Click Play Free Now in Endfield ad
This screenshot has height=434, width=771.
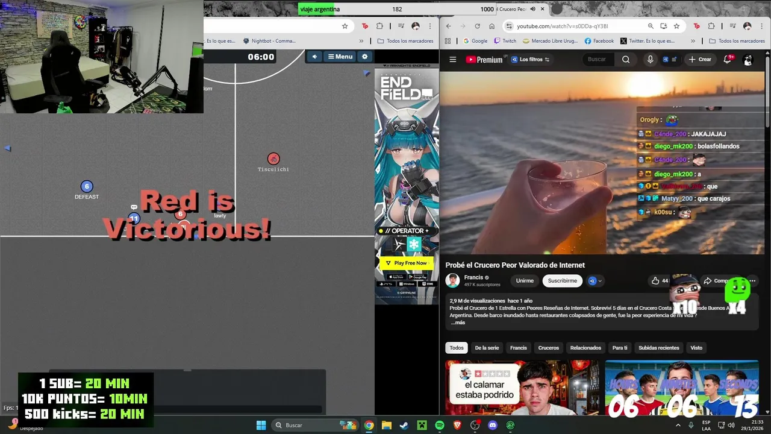407,263
